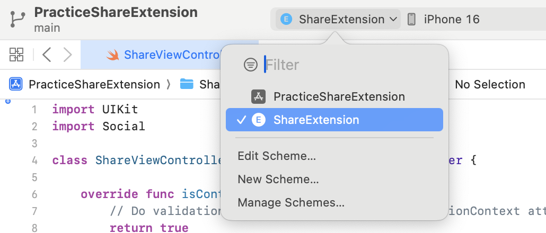
Task: Go back with the left chevron arrow
Action: (x=47, y=54)
